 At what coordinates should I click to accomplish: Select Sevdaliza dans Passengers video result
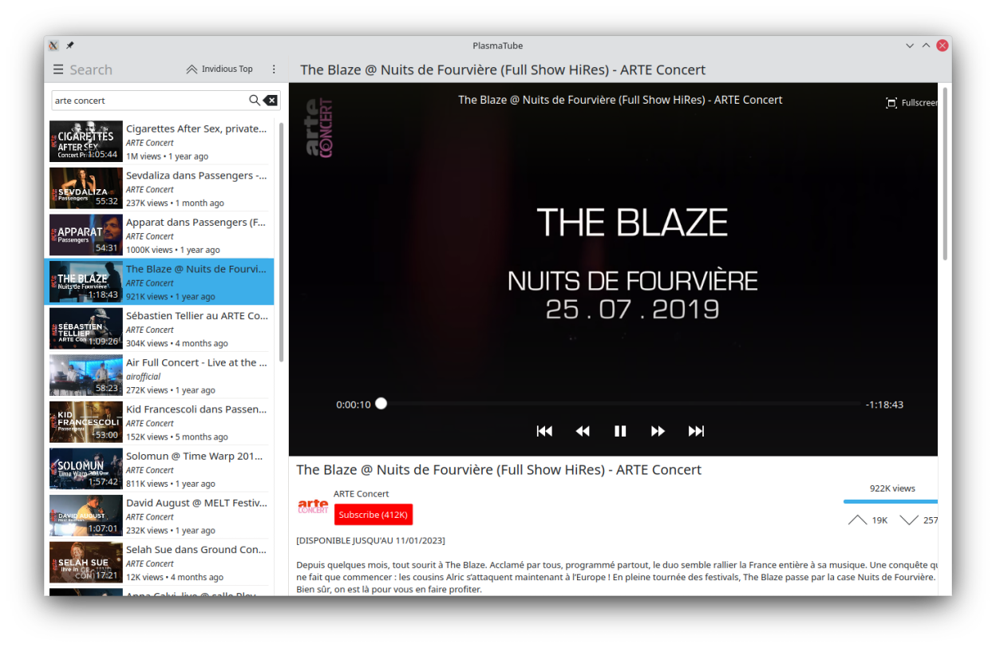coord(196,188)
